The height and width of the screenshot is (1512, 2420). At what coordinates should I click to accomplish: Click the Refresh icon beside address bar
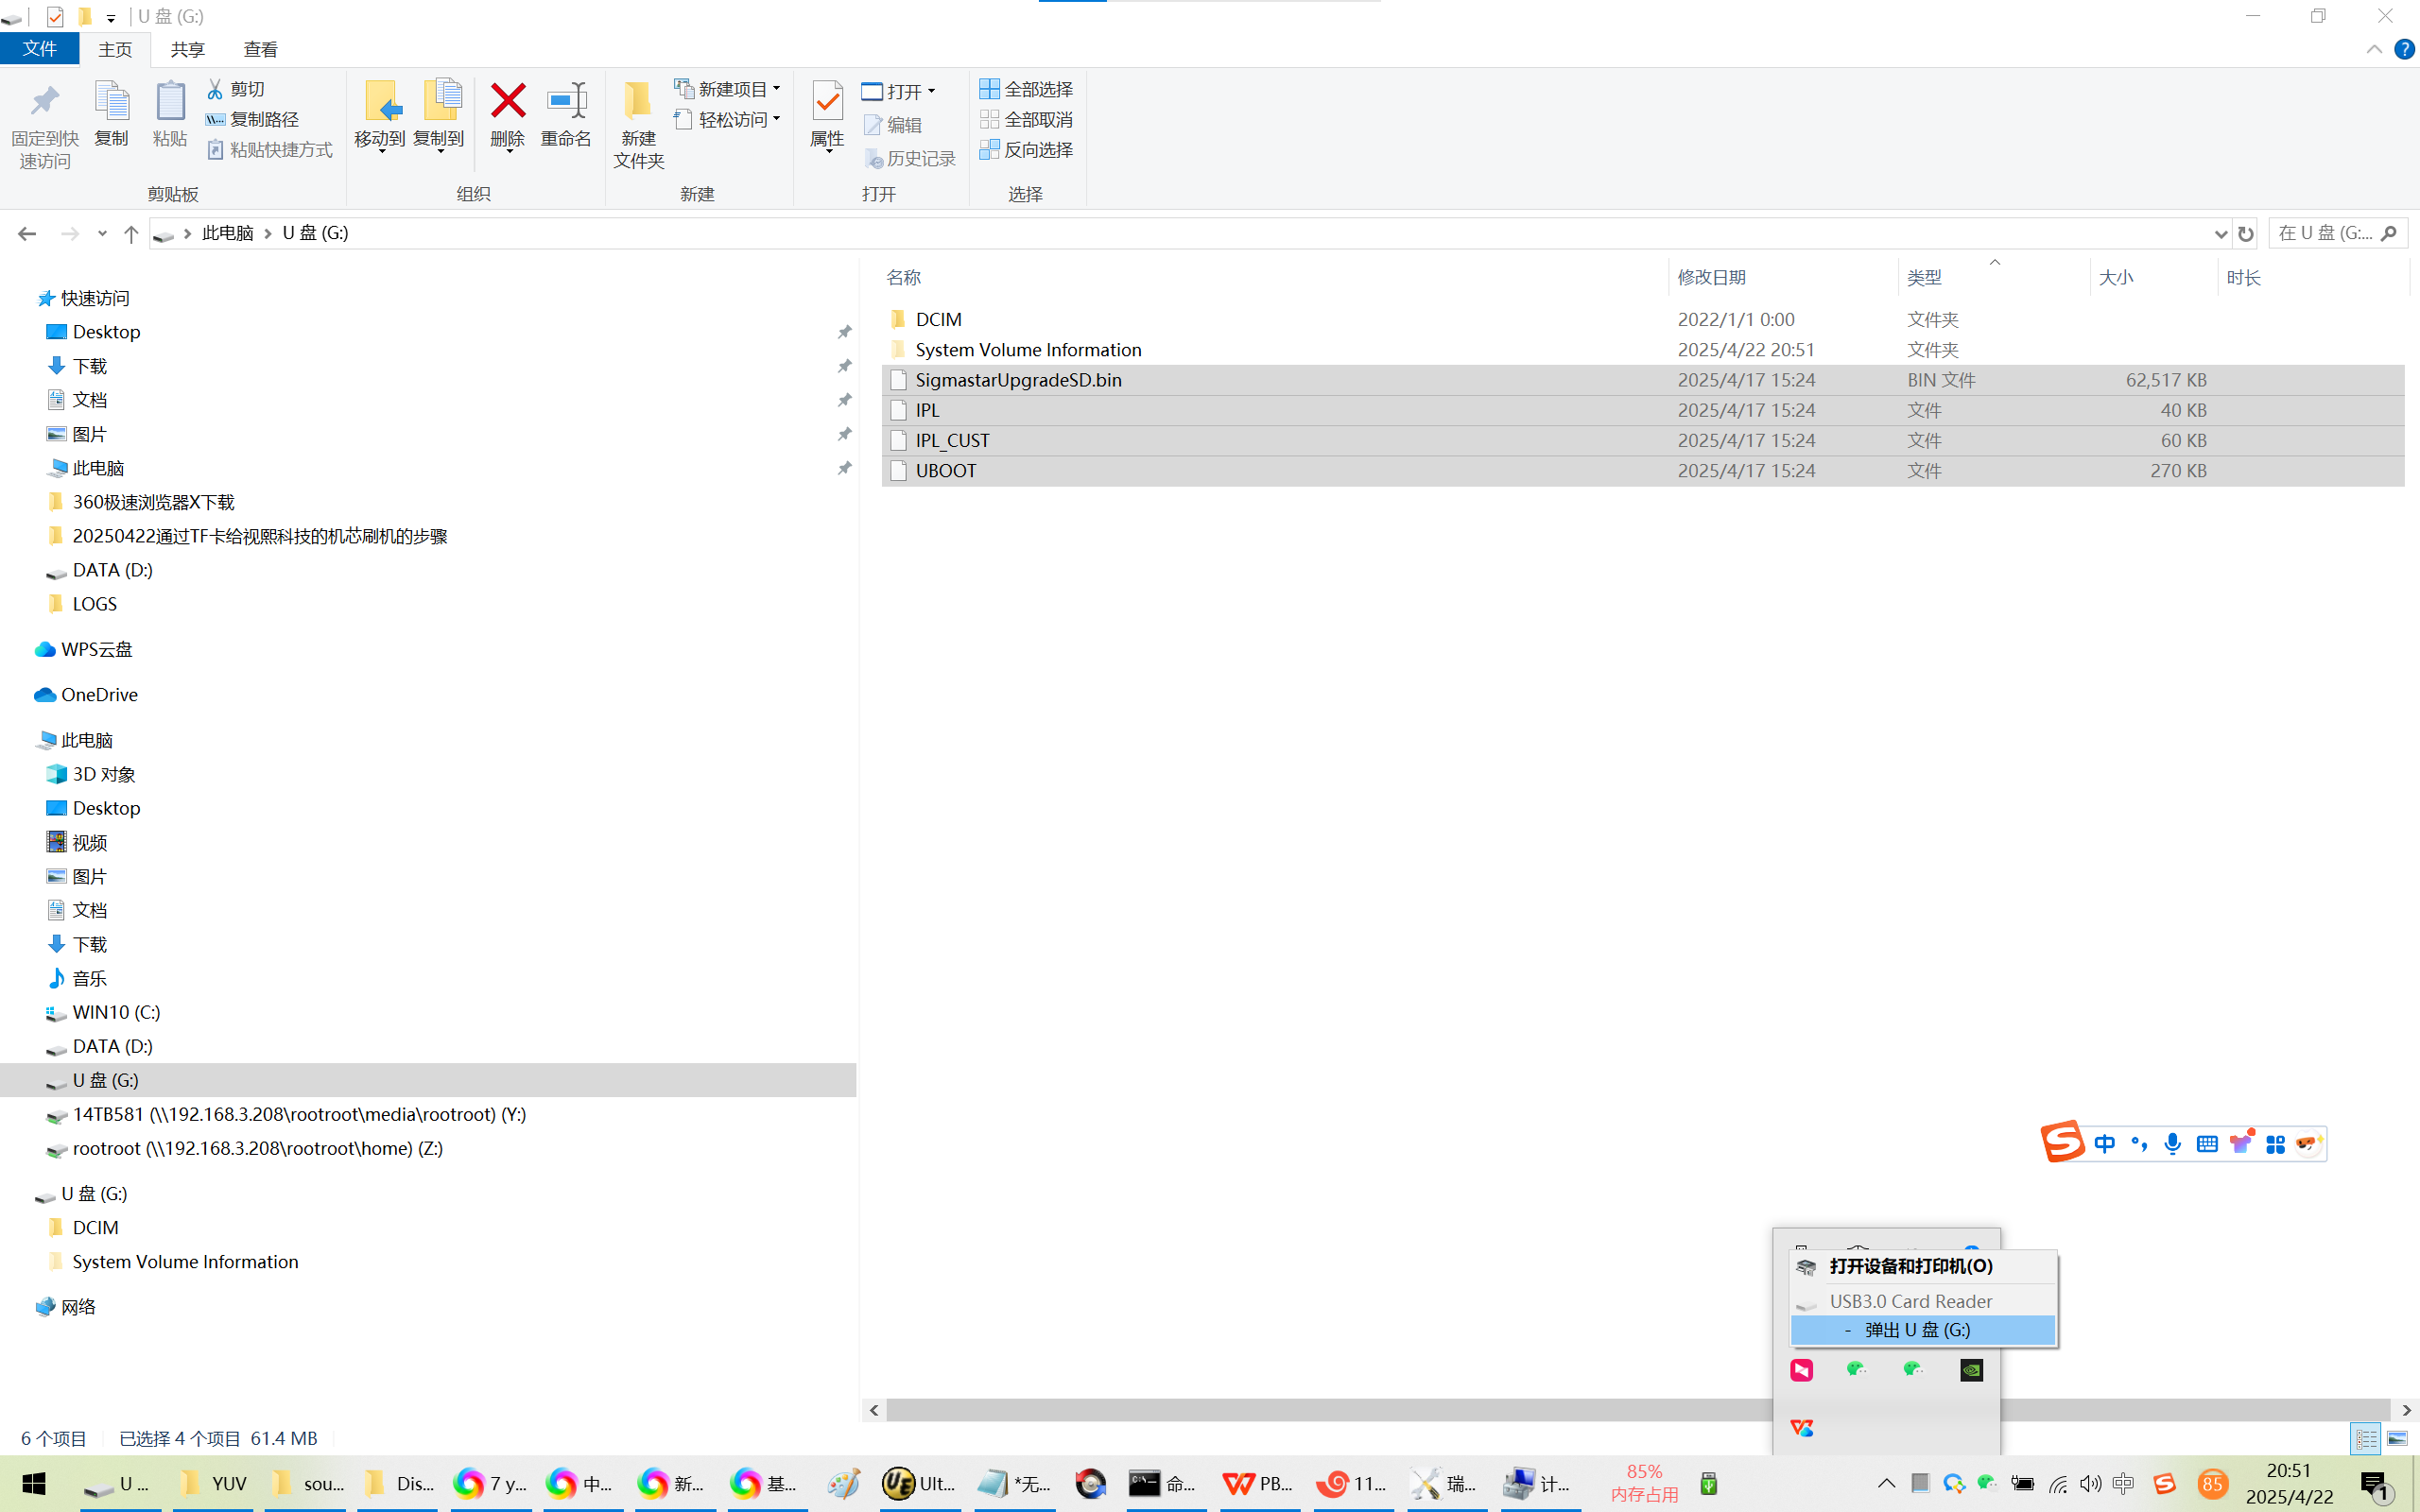coord(2246,233)
